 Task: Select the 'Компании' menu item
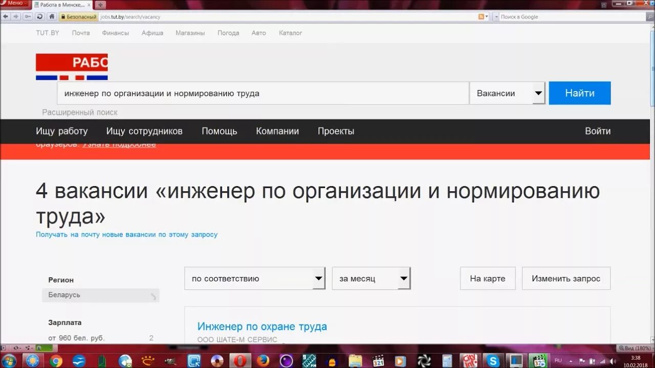[277, 131]
